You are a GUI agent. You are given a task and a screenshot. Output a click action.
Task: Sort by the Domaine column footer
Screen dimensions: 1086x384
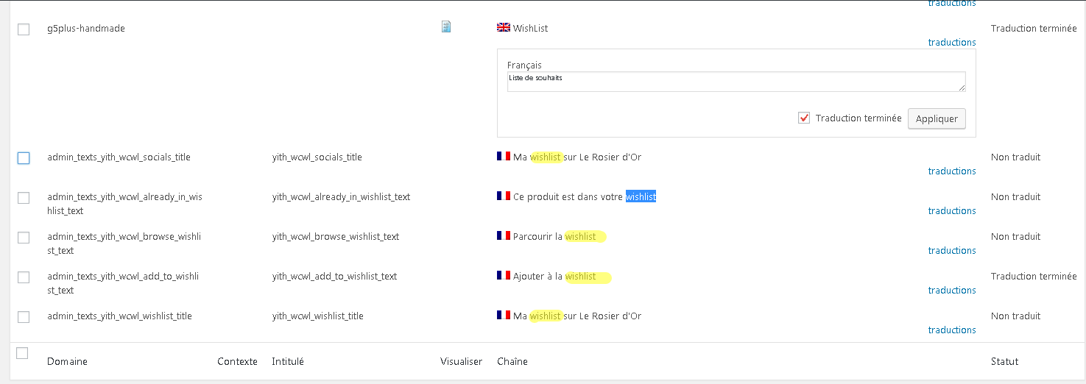pyautogui.click(x=67, y=361)
